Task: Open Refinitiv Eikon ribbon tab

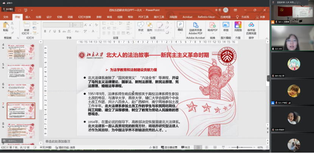Action: [x=206, y=17]
